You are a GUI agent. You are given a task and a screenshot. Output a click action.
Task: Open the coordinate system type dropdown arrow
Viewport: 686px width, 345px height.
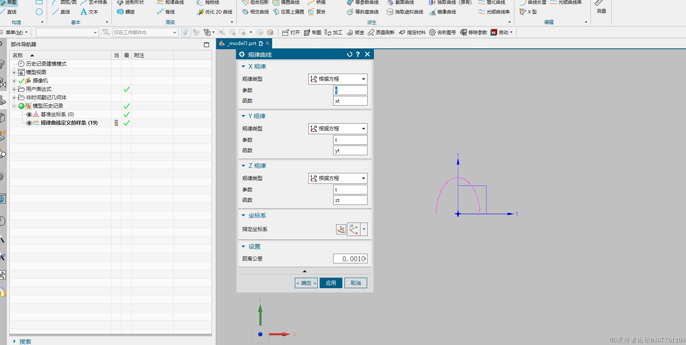click(364, 229)
